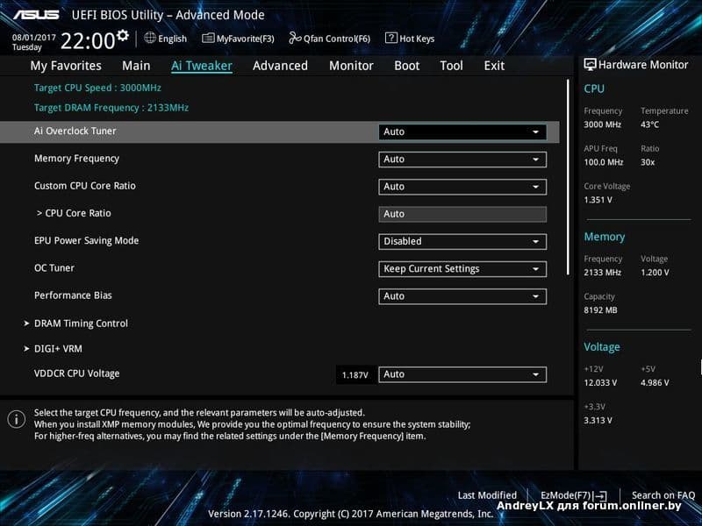Screen dimensions: 702x526
Task: Select the Performance Bias label
Action: click(x=73, y=295)
